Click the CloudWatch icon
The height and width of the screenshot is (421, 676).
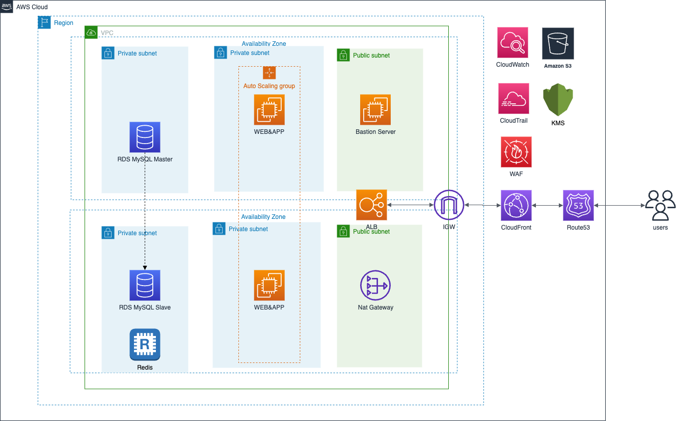[512, 43]
